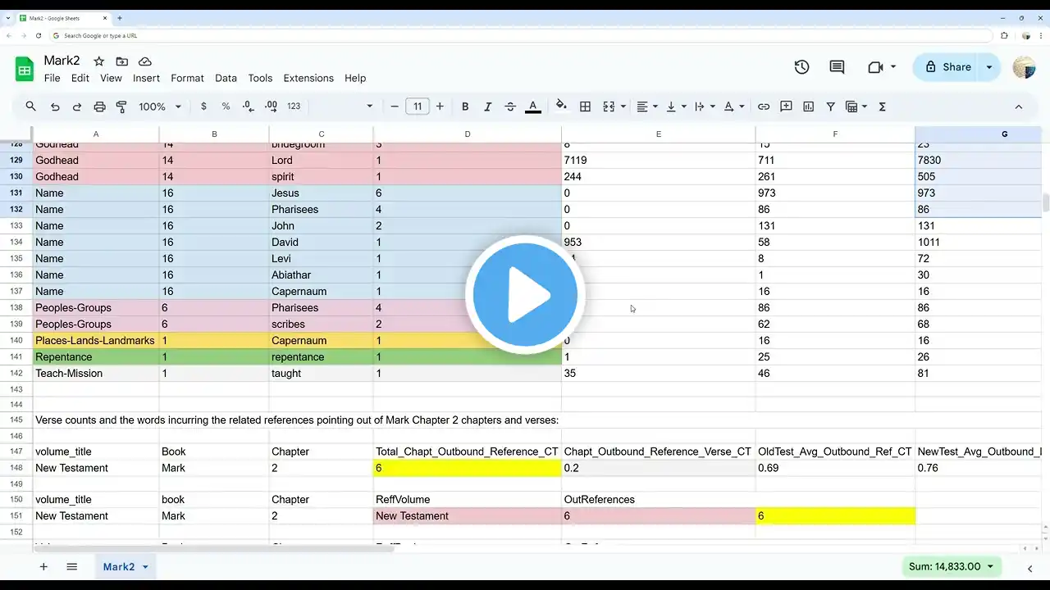Click the Insert comment icon

[786, 107]
